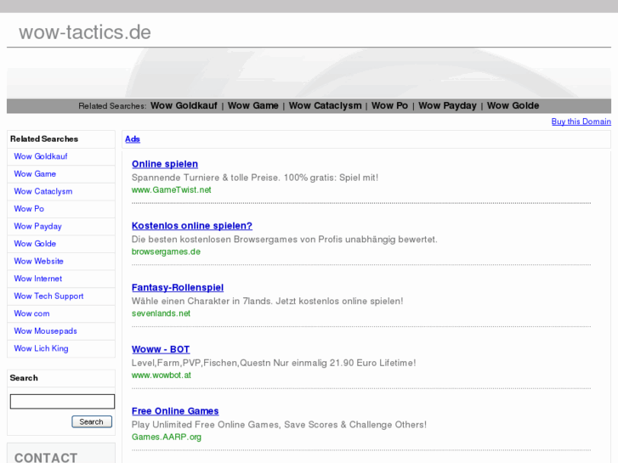The width and height of the screenshot is (618, 463).
Task: Open the Wow com sidebar link
Action: pyautogui.click(x=31, y=313)
